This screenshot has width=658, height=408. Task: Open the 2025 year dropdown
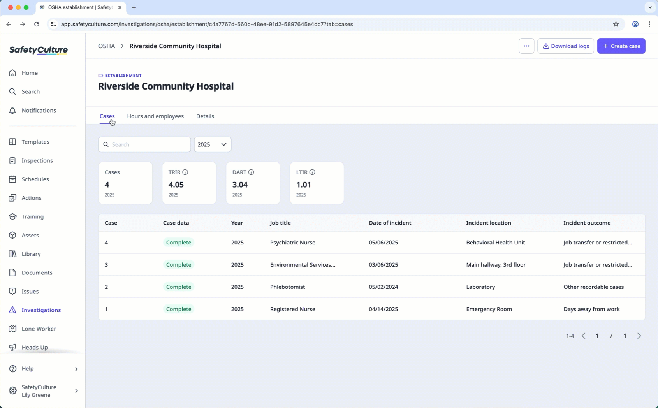click(x=213, y=144)
